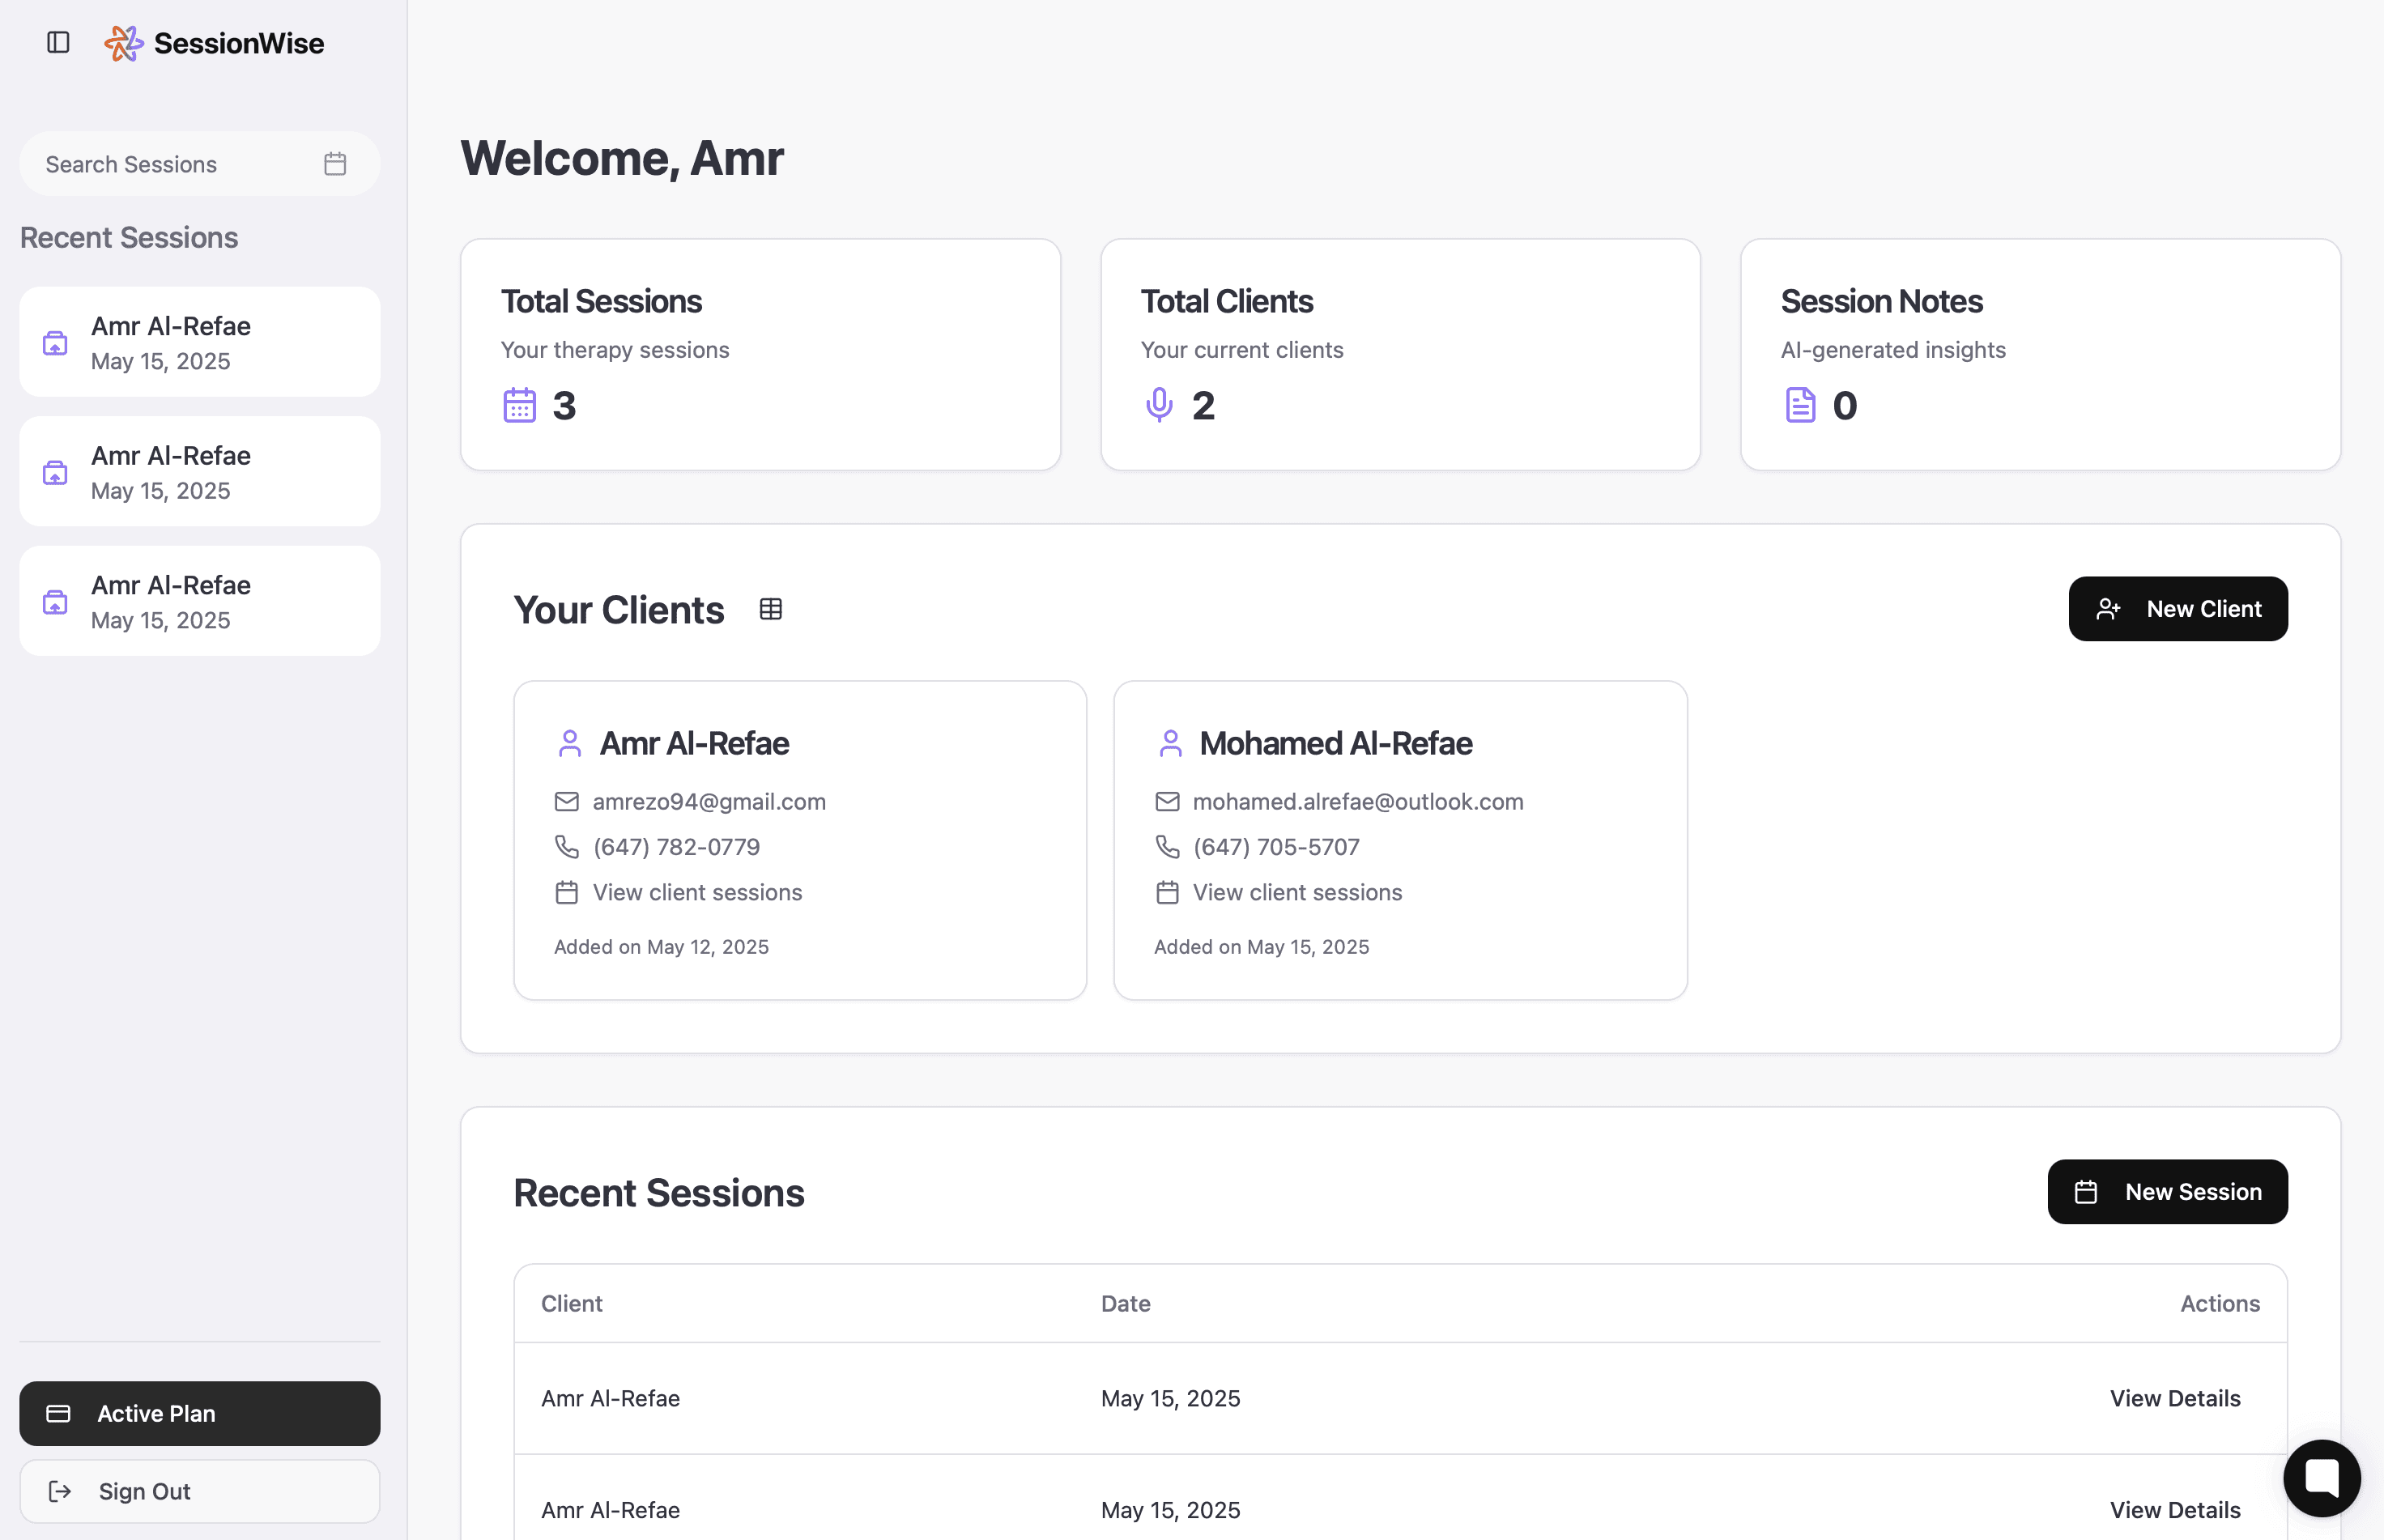
Task: Click the Total Clients card
Action: coord(1400,354)
